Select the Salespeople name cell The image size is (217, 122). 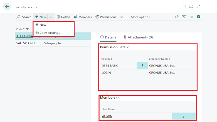[52, 43]
